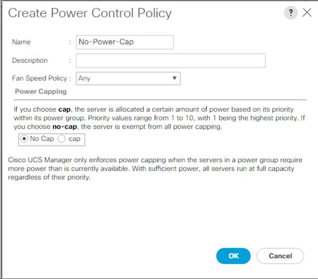Confirm the policy with the OK button
The width and height of the screenshot is (318, 279).
coord(233,256)
